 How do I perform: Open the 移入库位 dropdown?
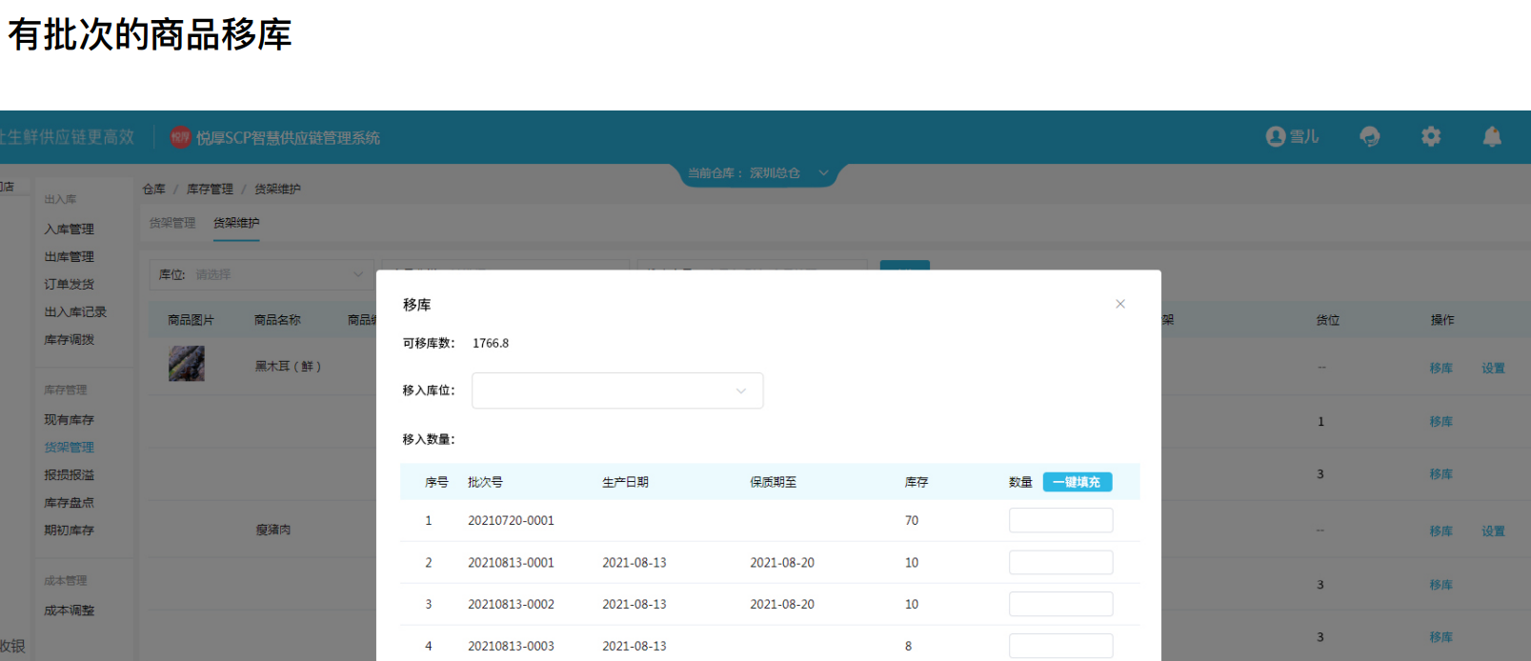[617, 391]
